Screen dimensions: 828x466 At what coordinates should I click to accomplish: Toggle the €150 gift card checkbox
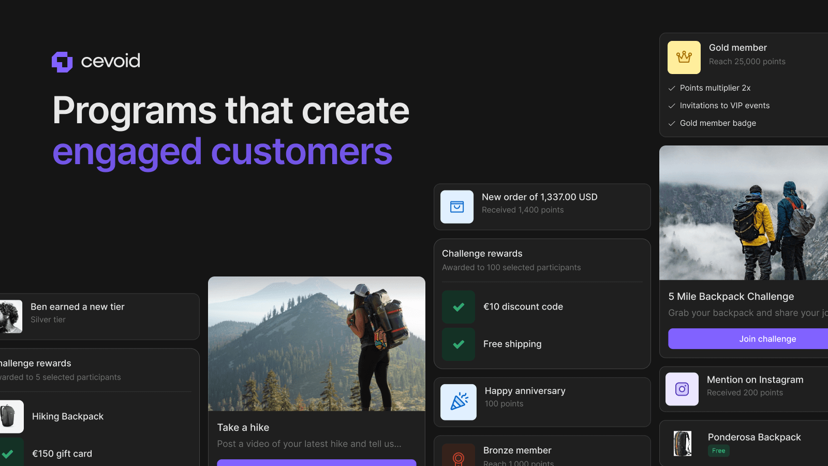pos(9,454)
